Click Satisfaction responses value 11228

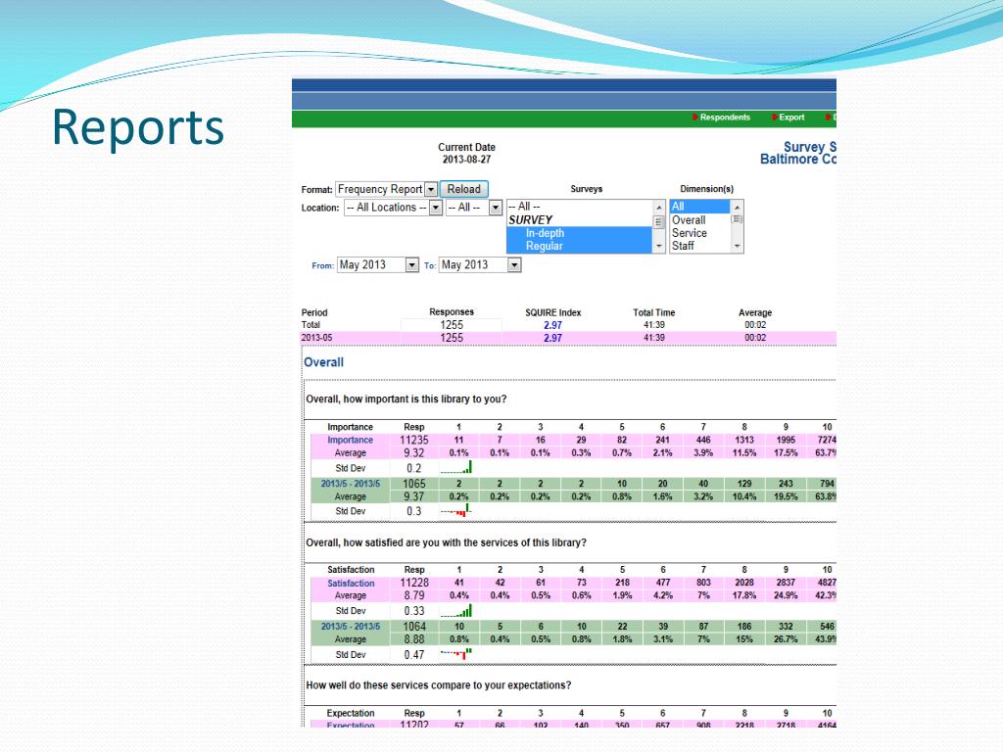414,583
